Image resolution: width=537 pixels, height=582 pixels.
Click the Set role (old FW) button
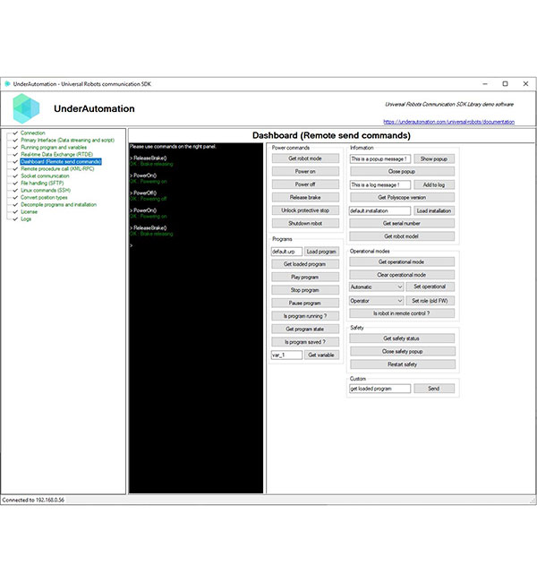click(430, 301)
